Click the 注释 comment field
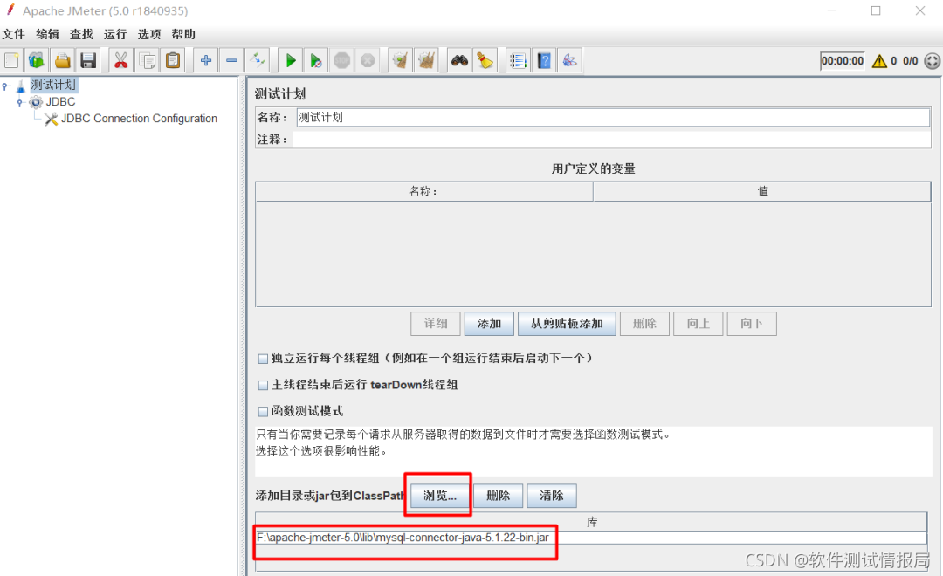The image size is (943, 576). click(x=611, y=140)
